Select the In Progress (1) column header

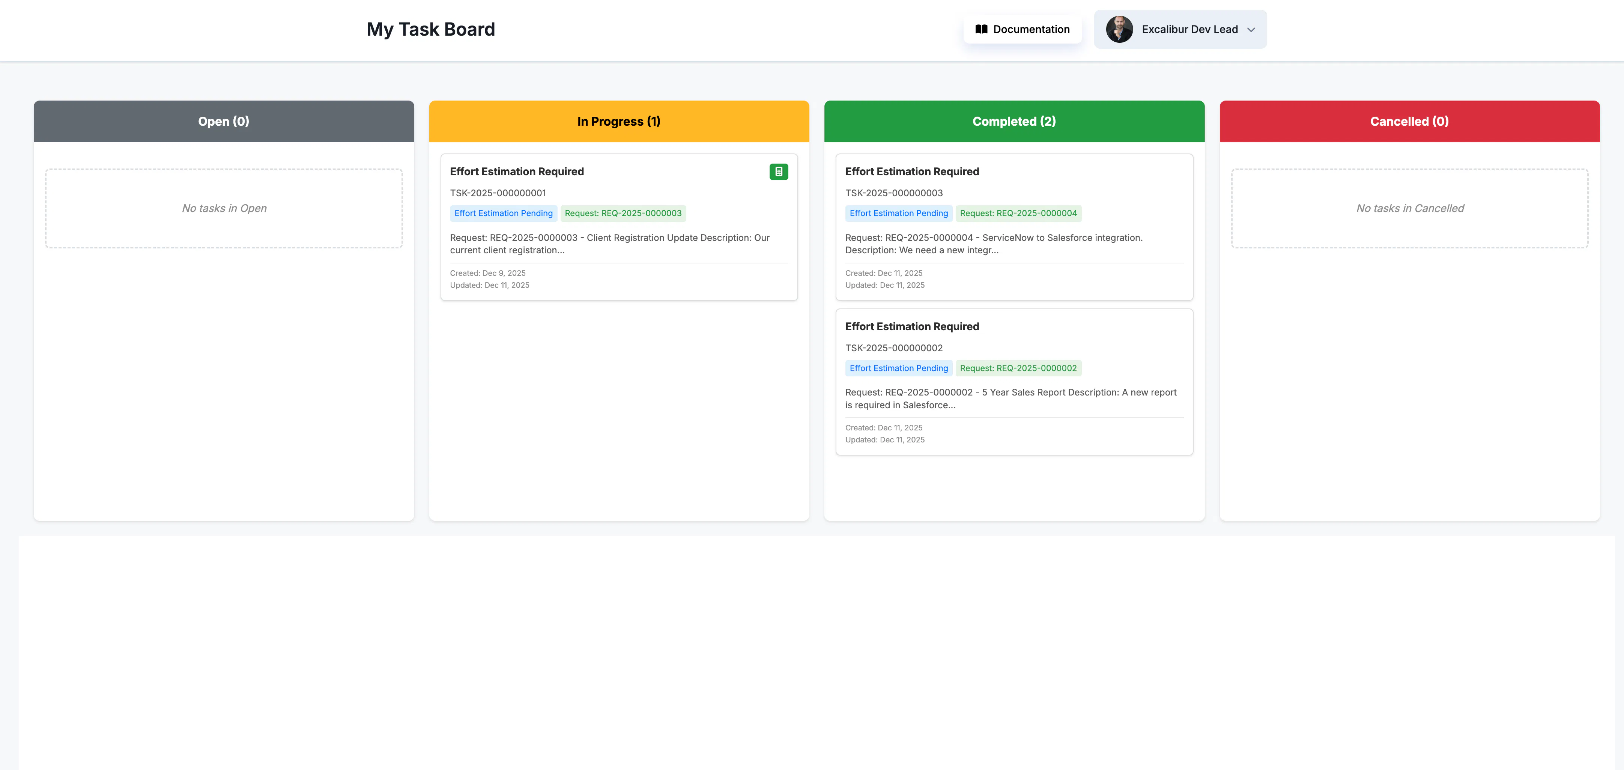point(619,121)
